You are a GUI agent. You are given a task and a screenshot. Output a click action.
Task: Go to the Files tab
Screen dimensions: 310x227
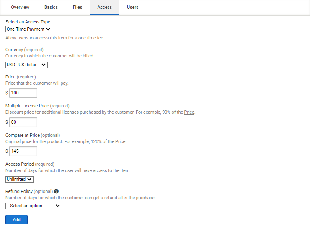coord(77,7)
